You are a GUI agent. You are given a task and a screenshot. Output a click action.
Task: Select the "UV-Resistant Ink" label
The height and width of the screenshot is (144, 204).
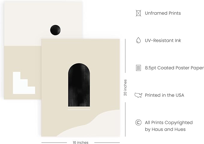163,41
